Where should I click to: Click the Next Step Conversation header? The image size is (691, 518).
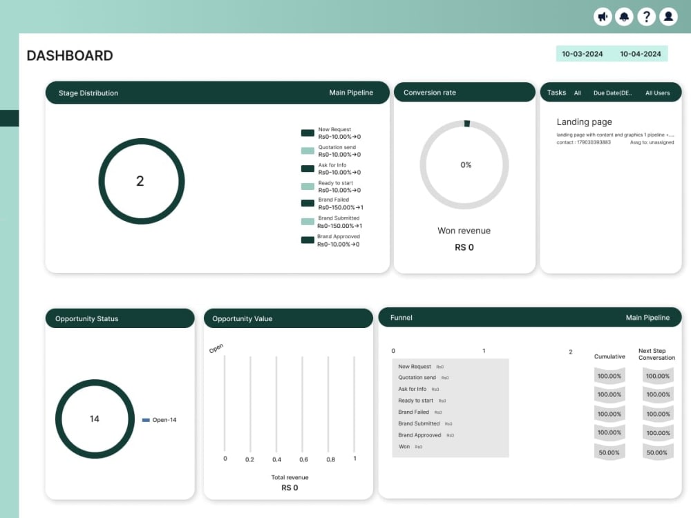click(656, 354)
